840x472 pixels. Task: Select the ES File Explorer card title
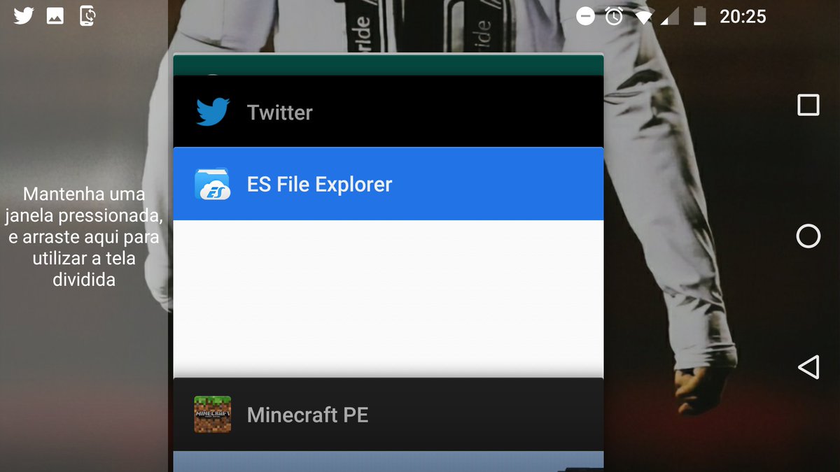[x=319, y=185]
